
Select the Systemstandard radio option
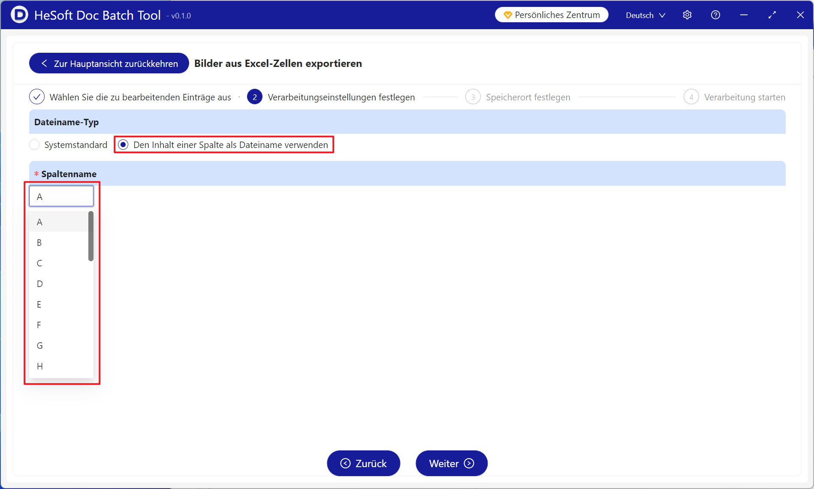(34, 145)
